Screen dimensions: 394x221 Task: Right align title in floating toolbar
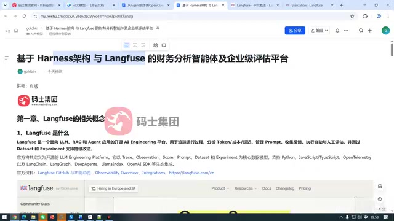coord(143,45)
